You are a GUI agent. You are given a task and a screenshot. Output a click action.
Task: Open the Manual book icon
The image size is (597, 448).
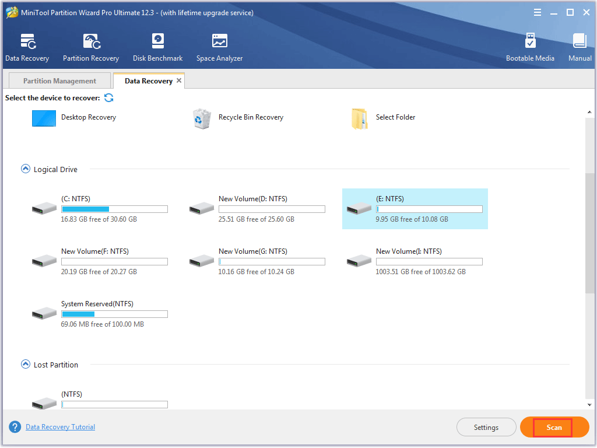click(580, 41)
